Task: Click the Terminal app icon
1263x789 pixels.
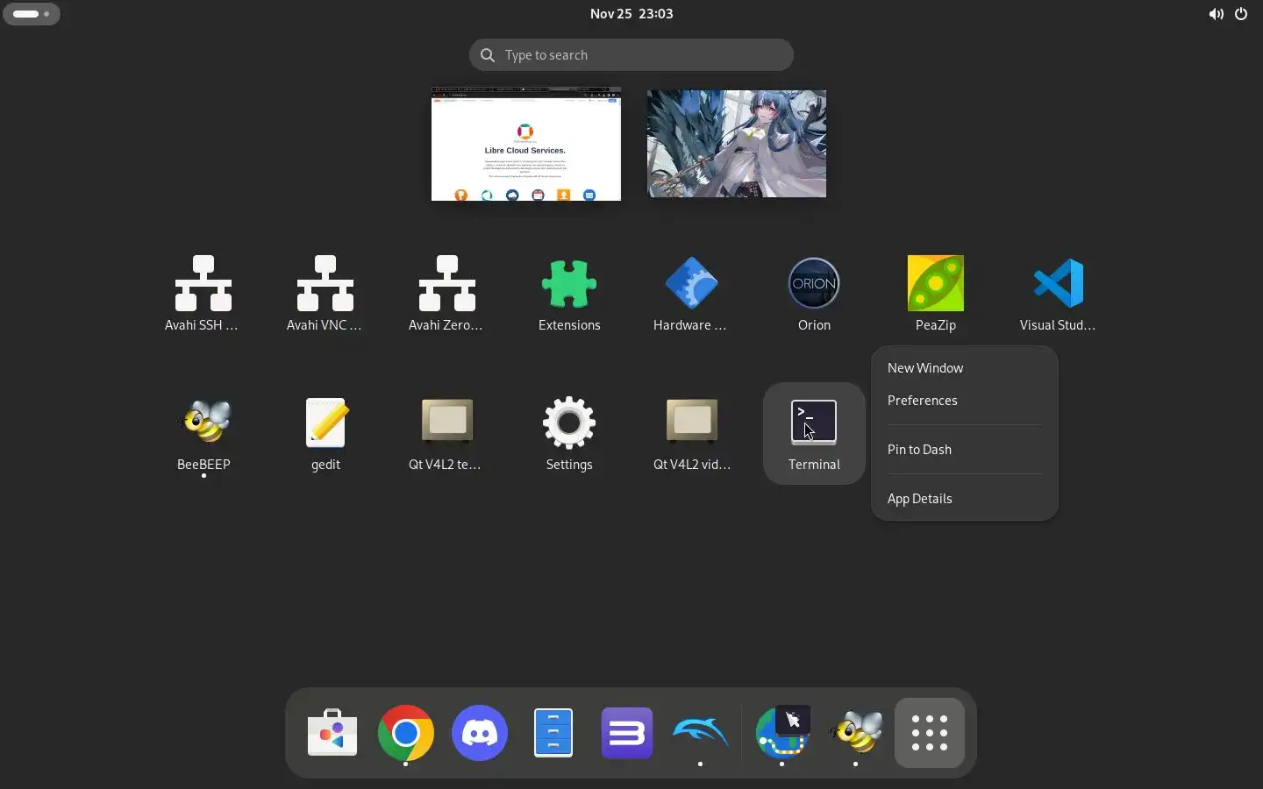Action: pos(815,434)
